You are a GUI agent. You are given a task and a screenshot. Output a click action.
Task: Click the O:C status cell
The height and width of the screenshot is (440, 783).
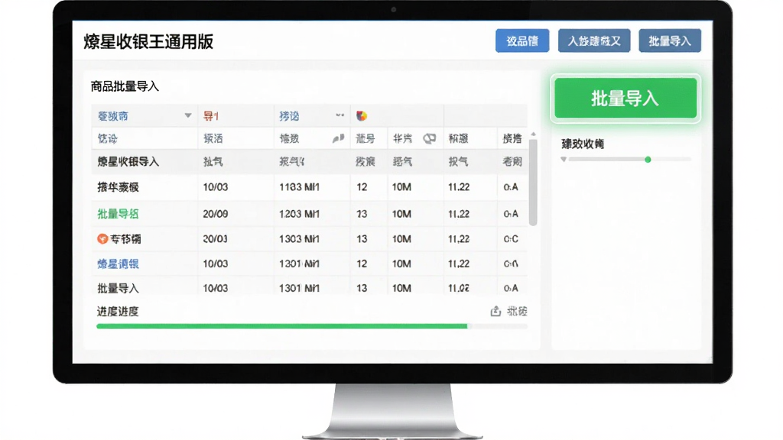(511, 239)
